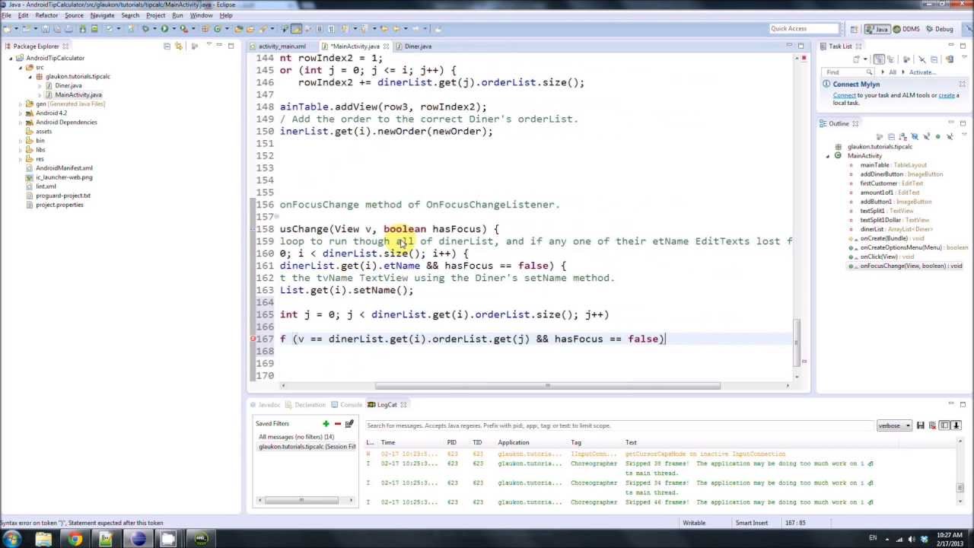
Task: Switch to activity_main.xml editor tab
Action: pyautogui.click(x=282, y=46)
